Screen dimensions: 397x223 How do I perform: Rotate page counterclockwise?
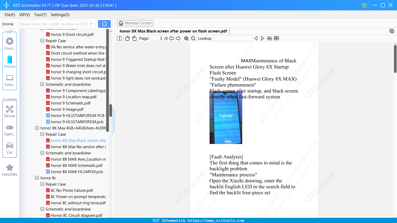point(127,38)
